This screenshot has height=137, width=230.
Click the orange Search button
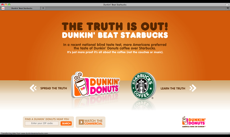(x=66, y=123)
